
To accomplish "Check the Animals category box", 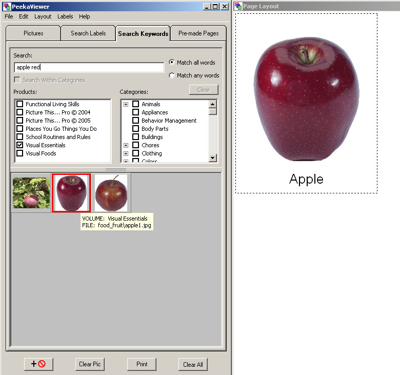I will coord(136,104).
